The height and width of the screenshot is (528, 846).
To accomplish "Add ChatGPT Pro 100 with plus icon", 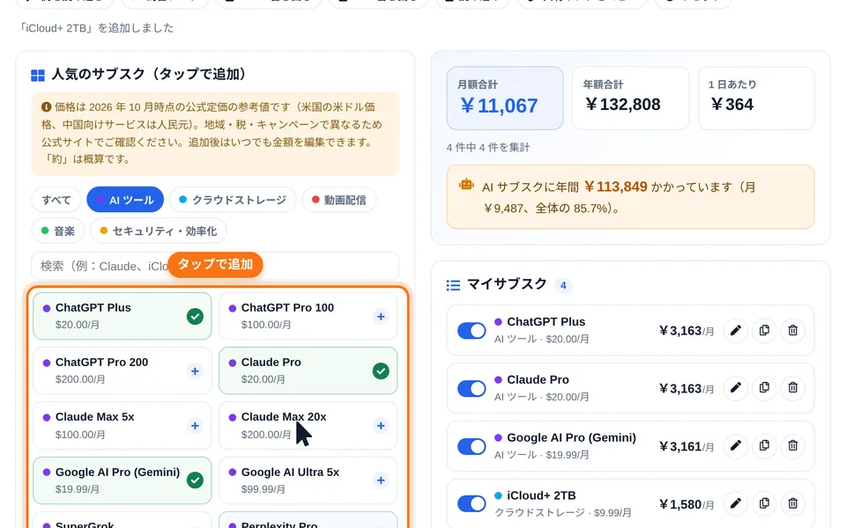I will click(381, 317).
